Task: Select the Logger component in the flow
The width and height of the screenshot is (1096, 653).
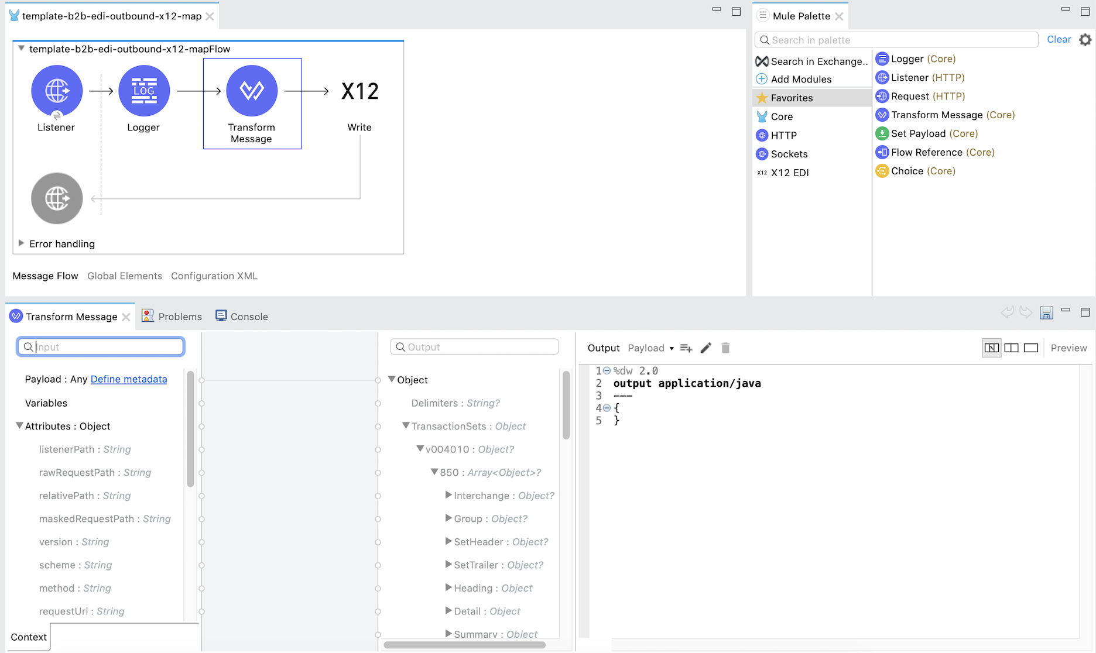Action: (x=144, y=91)
